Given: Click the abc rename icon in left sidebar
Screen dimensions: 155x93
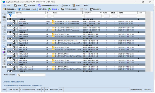Looking at the screenshot, I should 4,23.
